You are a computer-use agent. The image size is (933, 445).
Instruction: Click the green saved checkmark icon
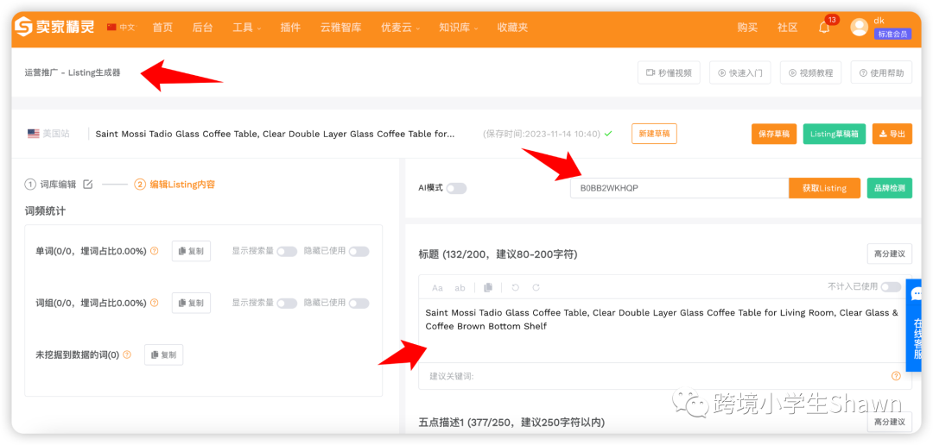608,134
